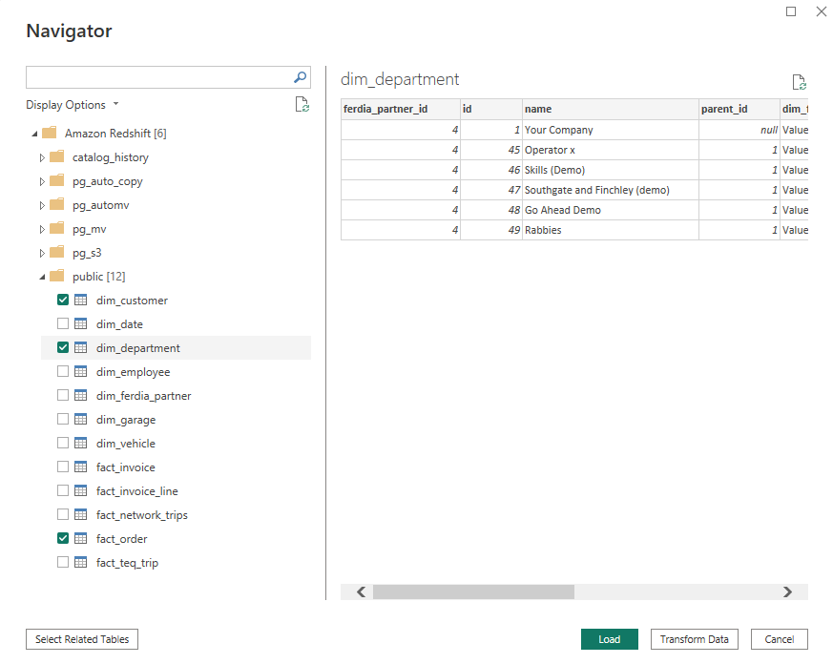Click the dim_vehicle table icon

pos(81,443)
